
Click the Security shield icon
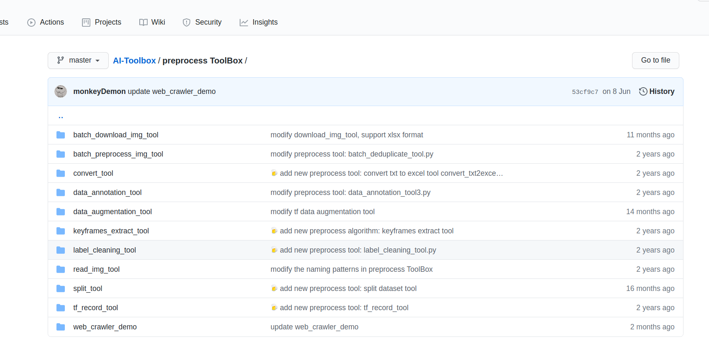click(x=187, y=23)
